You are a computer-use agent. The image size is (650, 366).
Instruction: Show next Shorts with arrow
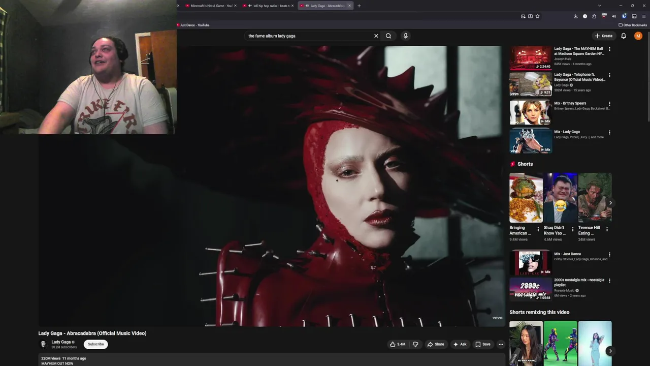pos(610,203)
